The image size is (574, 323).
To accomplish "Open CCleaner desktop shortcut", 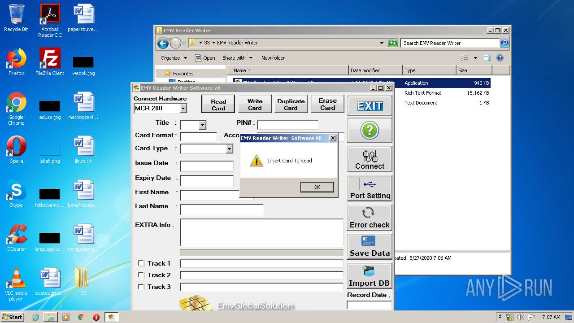I will tap(16, 238).
